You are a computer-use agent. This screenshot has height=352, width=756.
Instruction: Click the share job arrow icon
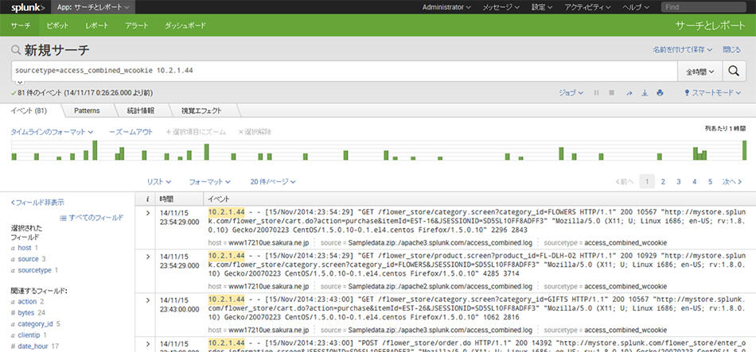point(629,93)
